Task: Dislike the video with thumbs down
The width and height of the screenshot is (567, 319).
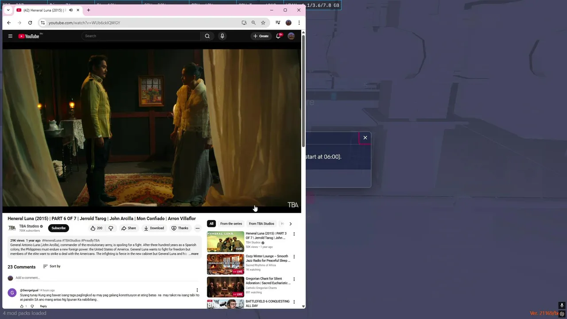Action: click(111, 228)
